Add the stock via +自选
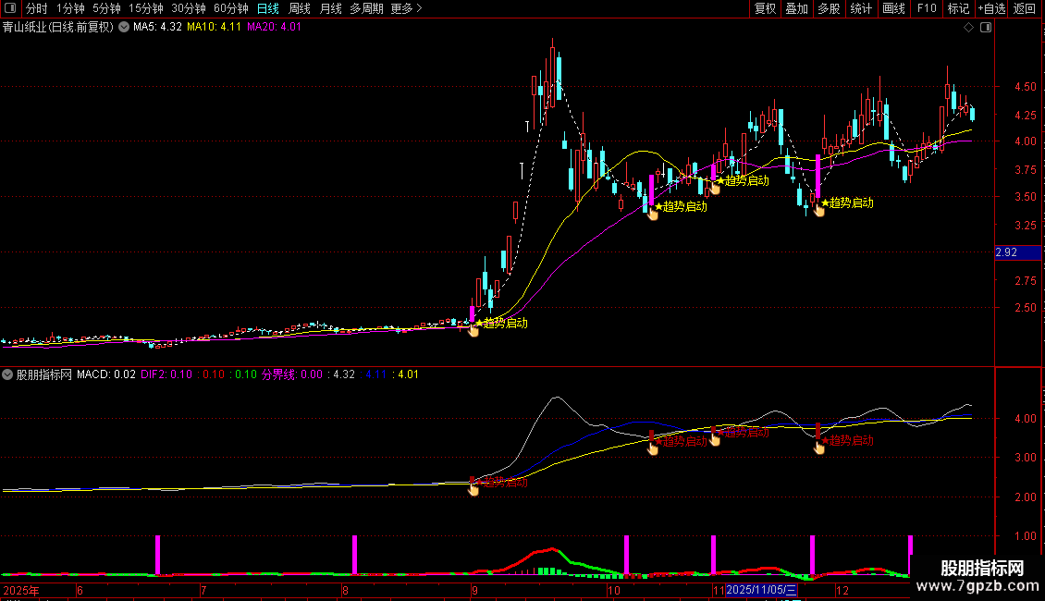The image size is (1045, 601). [x=991, y=8]
